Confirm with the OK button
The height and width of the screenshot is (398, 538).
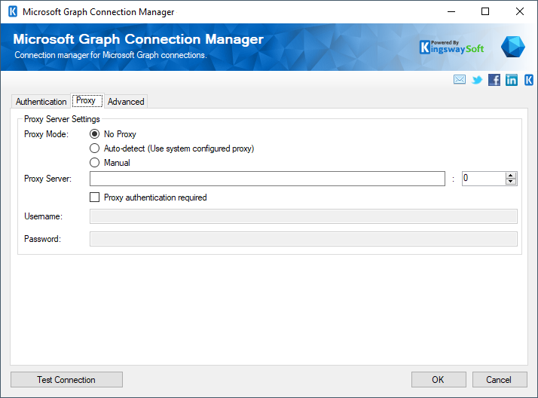pyautogui.click(x=439, y=379)
